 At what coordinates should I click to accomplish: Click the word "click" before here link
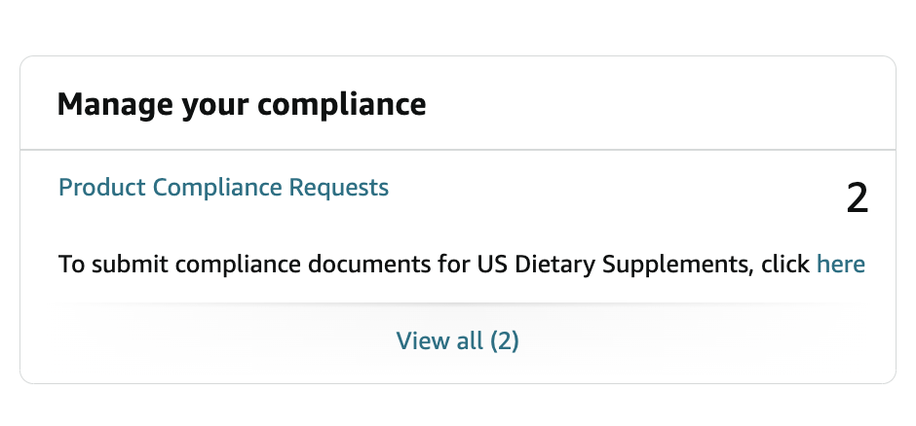(785, 264)
